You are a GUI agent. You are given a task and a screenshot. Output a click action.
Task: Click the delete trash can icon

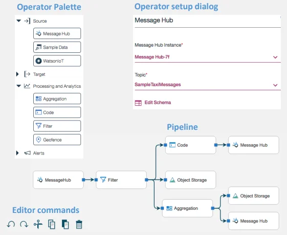pyautogui.click(x=79, y=224)
